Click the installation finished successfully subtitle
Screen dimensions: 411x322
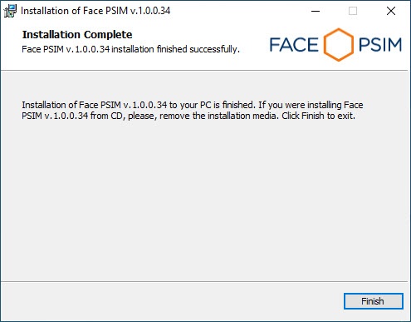(130, 49)
